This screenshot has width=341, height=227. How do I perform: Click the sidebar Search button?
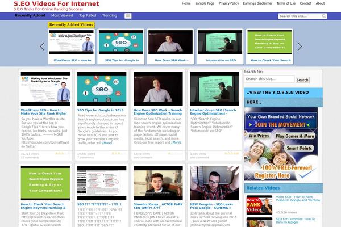[x=302, y=80]
